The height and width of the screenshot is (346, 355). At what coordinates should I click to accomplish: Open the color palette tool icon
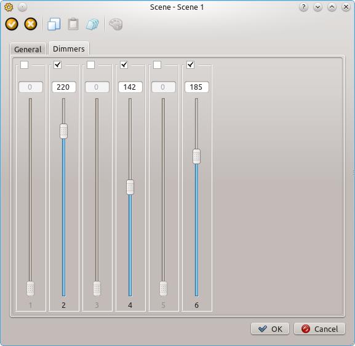pyautogui.click(x=116, y=24)
